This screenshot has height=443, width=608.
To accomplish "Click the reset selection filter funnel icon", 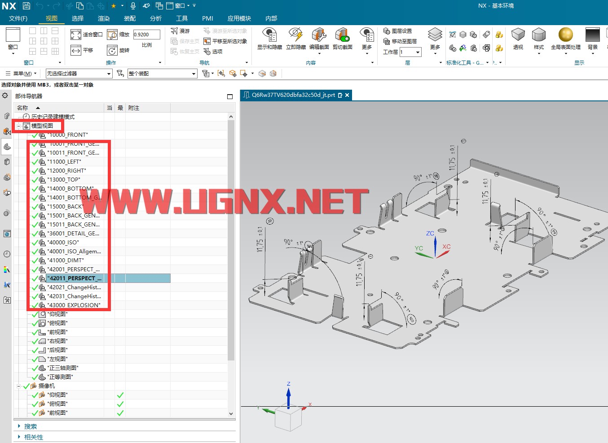I will pyautogui.click(x=120, y=73).
